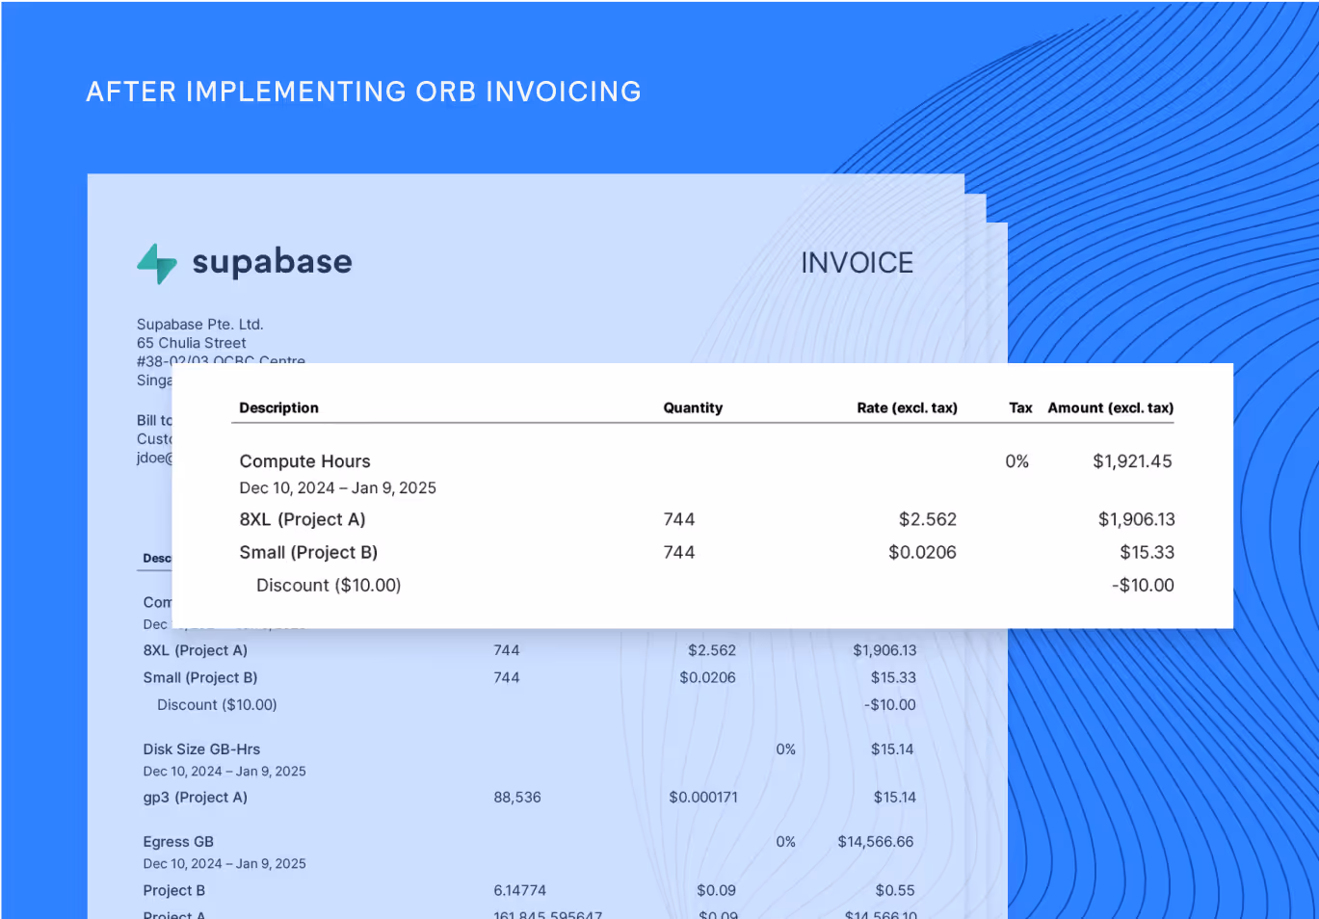This screenshot has height=919, width=1319.
Task: Select the 'Egress GB' line item
Action: point(178,841)
